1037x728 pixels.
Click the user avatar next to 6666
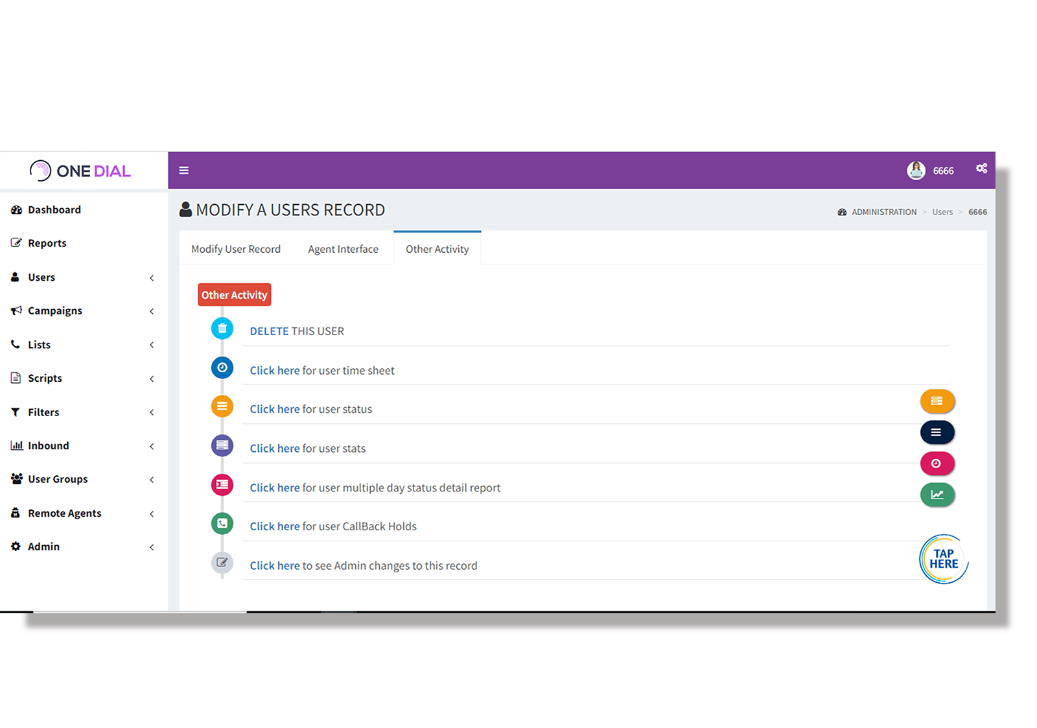pos(916,170)
